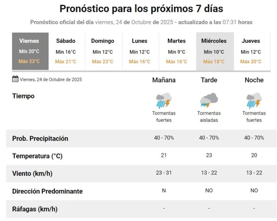Click the Dirección Predominante row label
The height and width of the screenshot is (221, 277).
pos(47,191)
